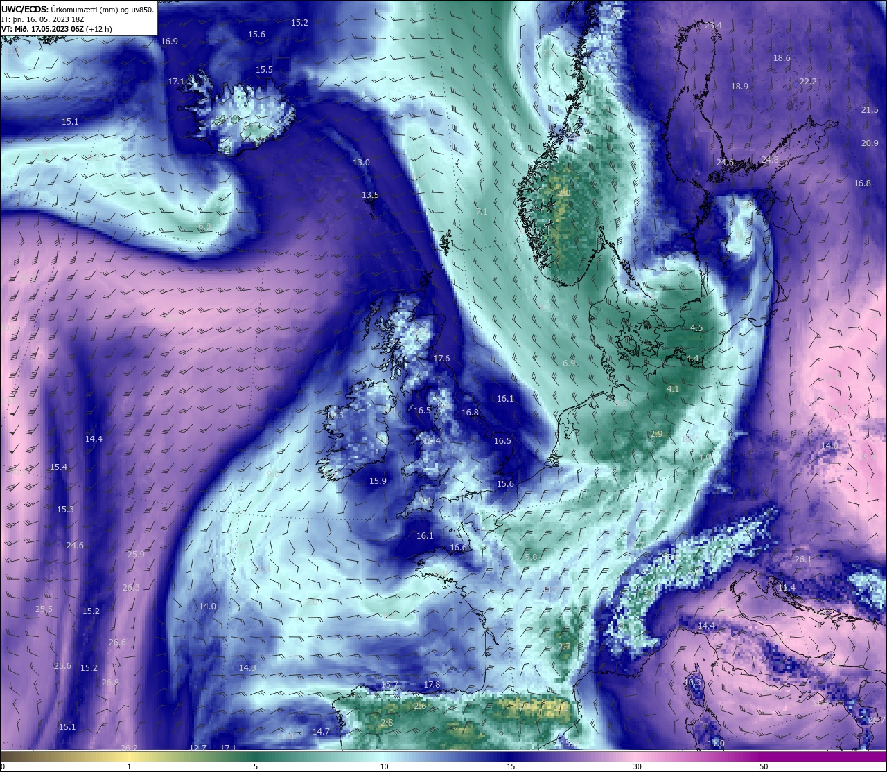Image resolution: width=887 pixels, height=772 pixels.
Task: Click the 2.6 value over northern Spain
Action: 420,706
